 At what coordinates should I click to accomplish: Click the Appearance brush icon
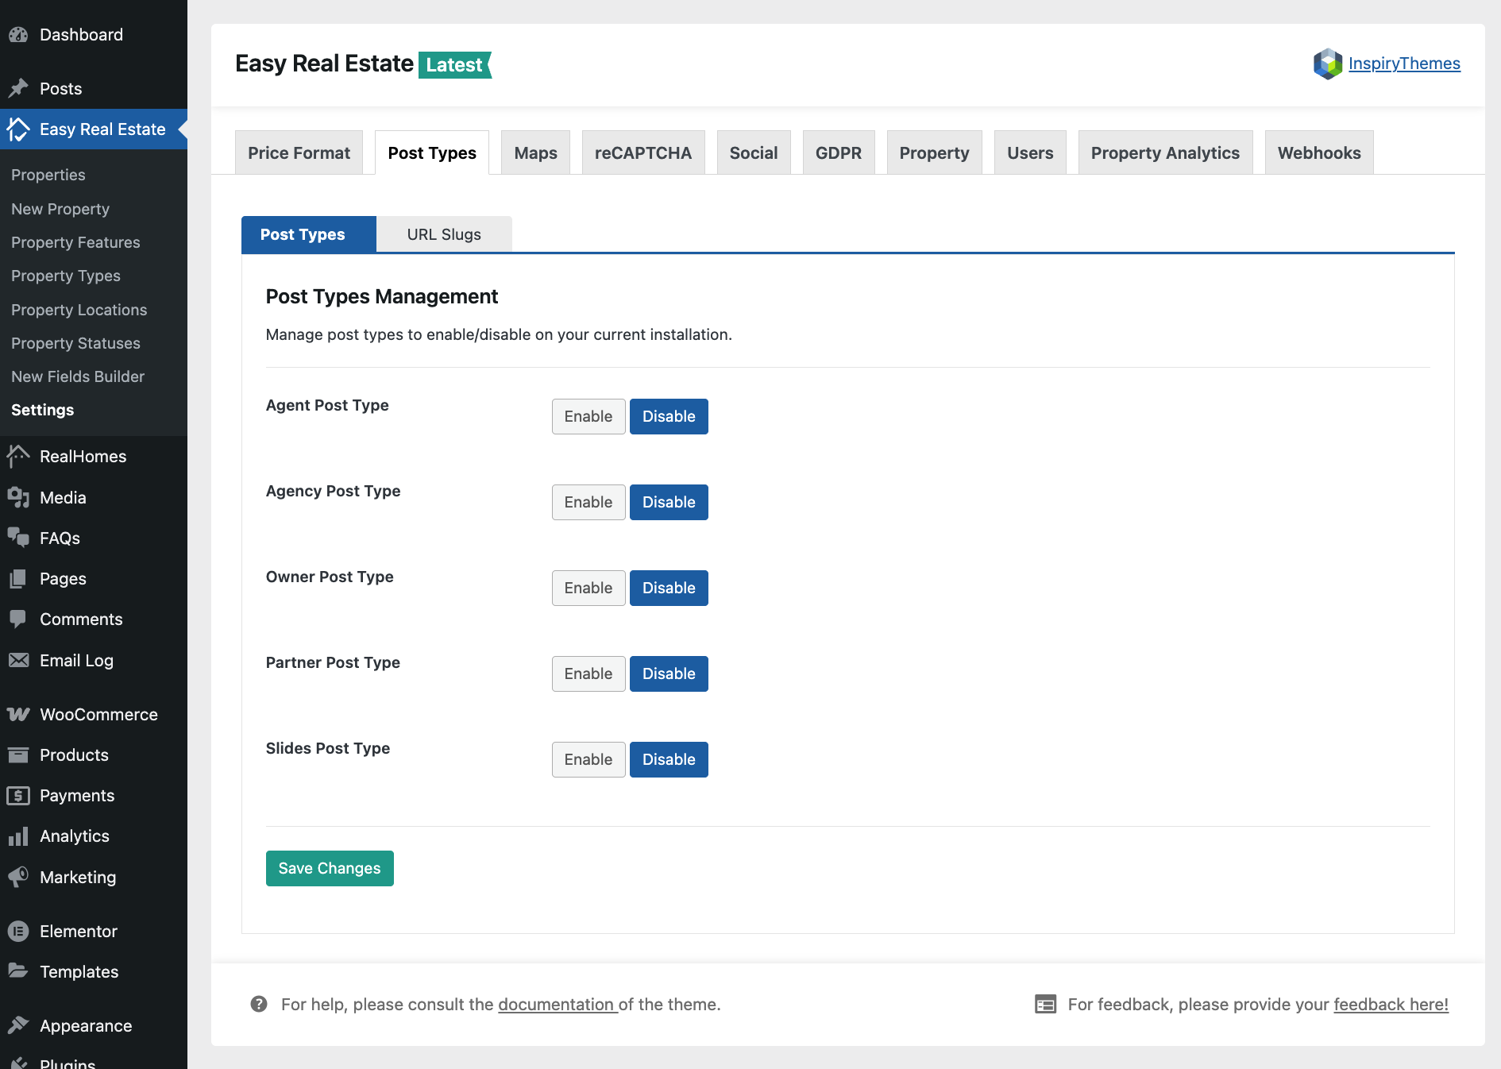point(18,1025)
